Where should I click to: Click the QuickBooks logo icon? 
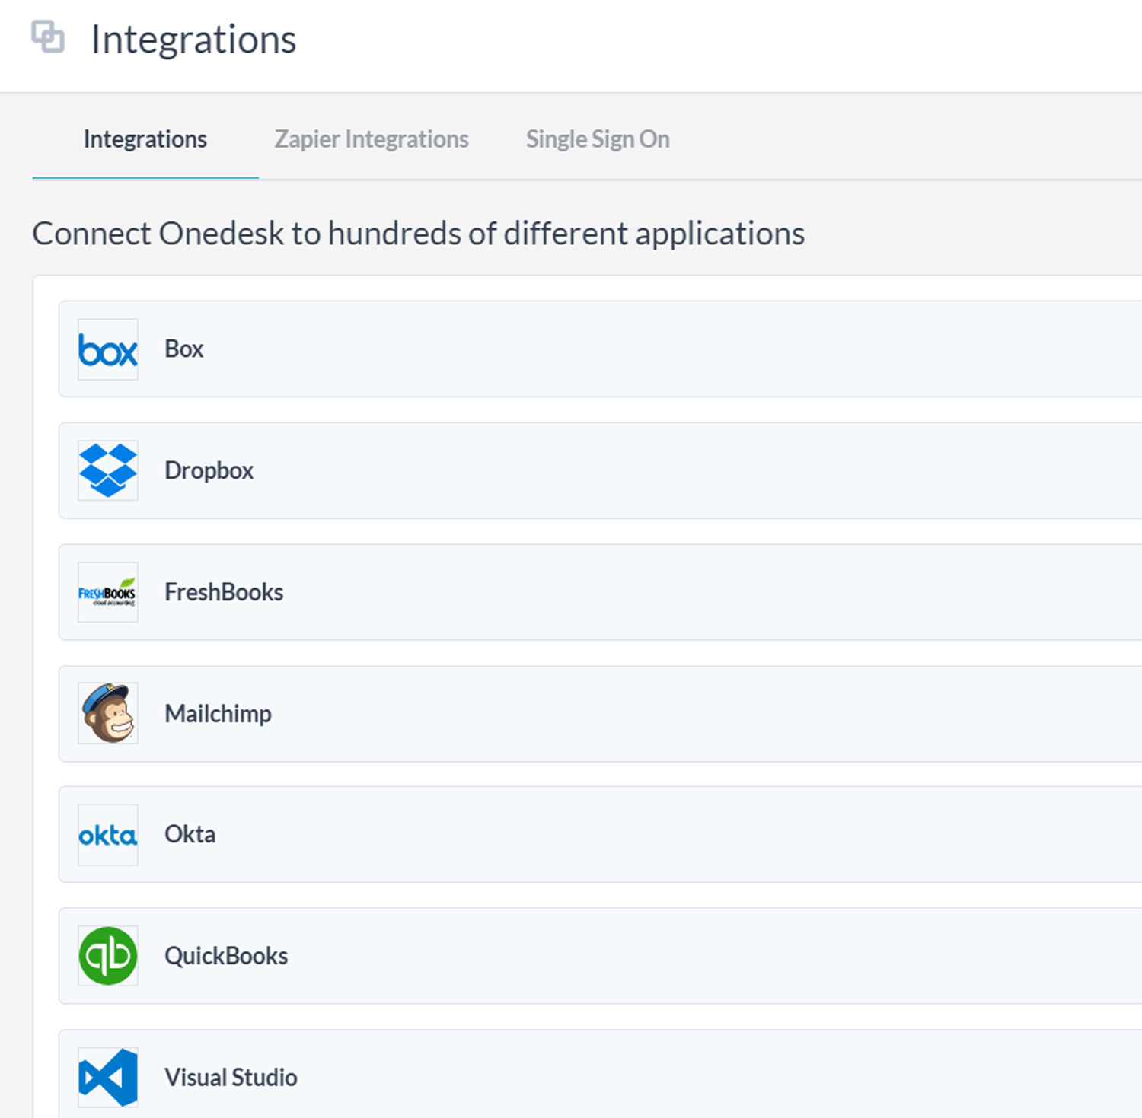[108, 956]
